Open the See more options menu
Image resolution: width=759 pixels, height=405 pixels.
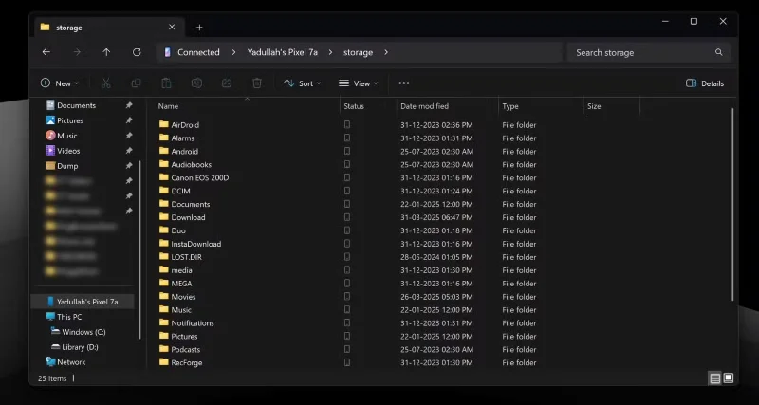click(x=404, y=83)
